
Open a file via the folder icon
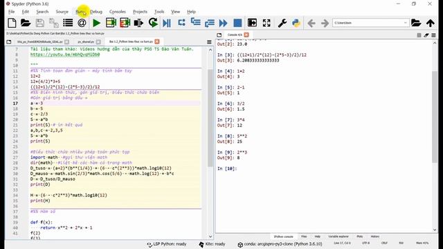point(26,23)
